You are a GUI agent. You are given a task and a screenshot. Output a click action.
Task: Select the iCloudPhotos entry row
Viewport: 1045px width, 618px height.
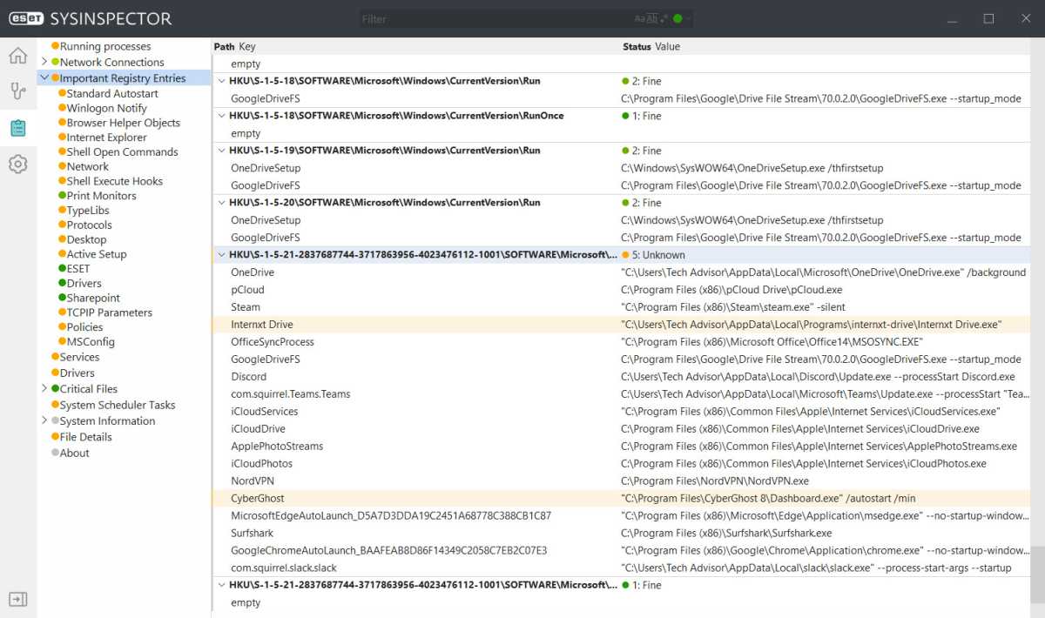pyautogui.click(x=621, y=464)
